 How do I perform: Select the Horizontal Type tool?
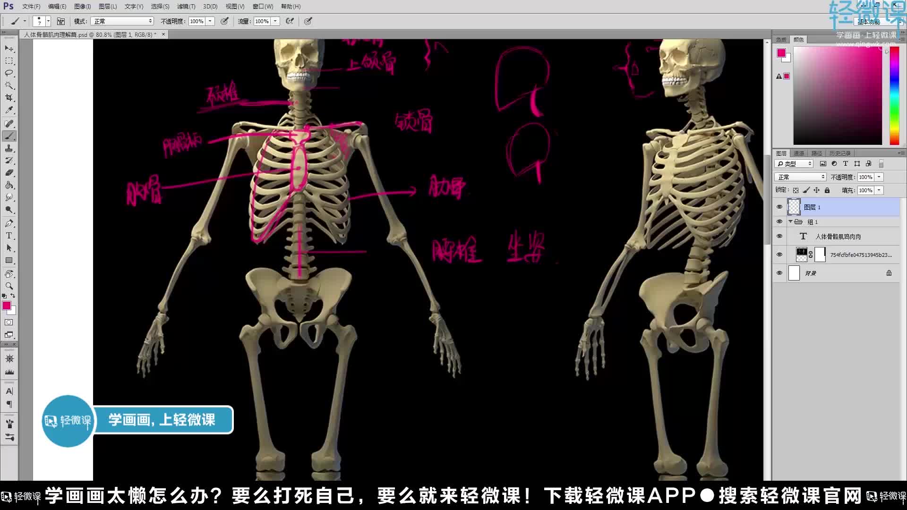[x=9, y=236]
